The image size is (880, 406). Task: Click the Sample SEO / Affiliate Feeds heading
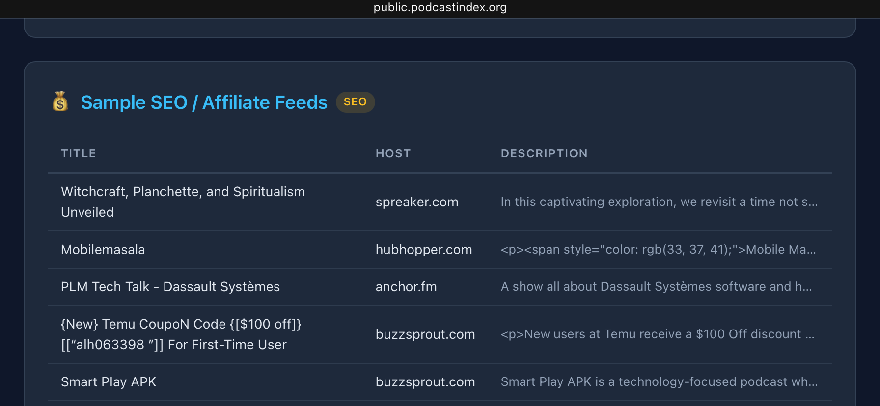(x=204, y=102)
